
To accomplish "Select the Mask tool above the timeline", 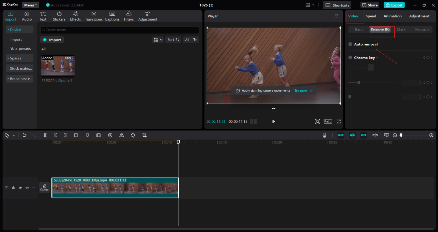I will 87,135.
